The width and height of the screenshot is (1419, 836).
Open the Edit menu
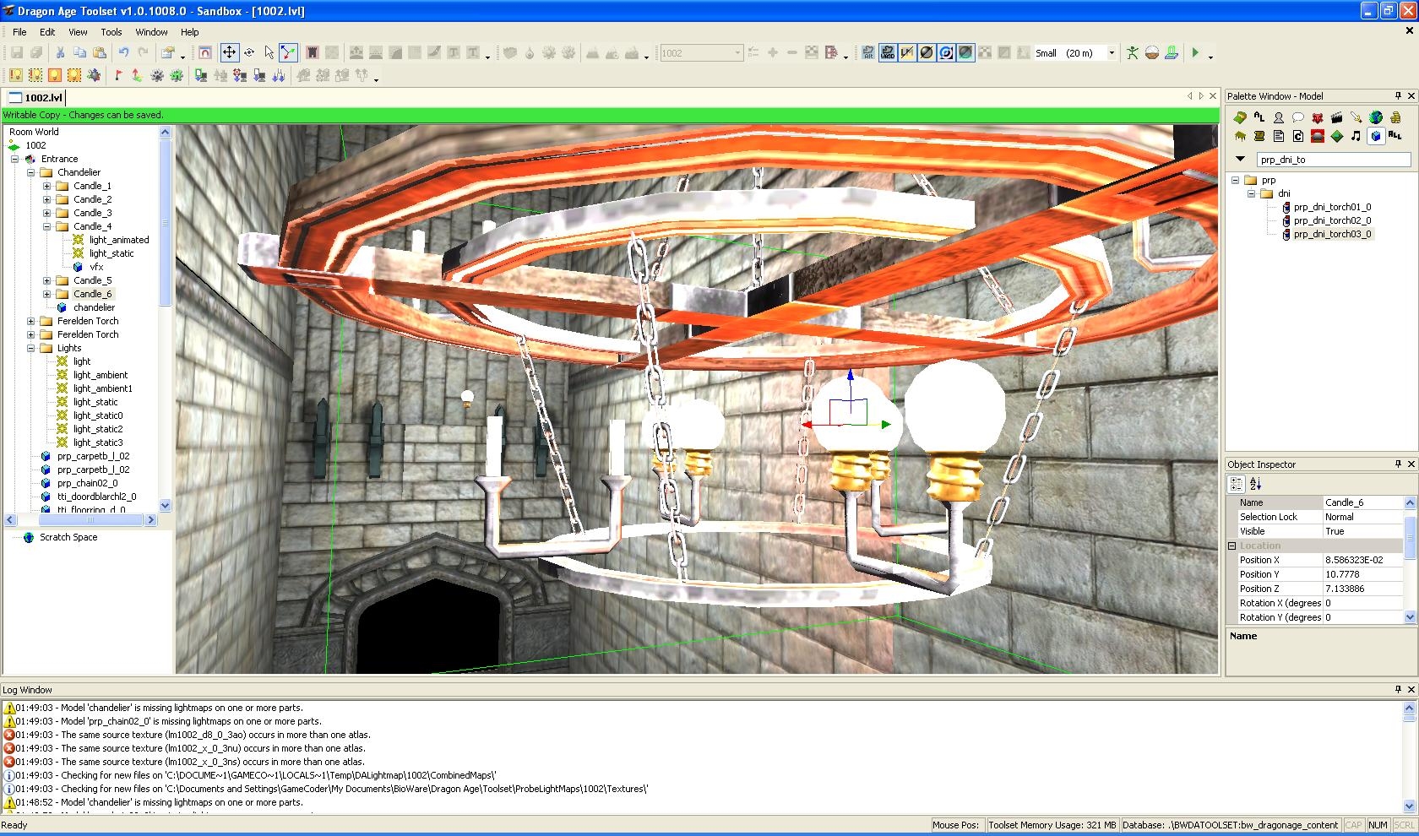pos(47,31)
